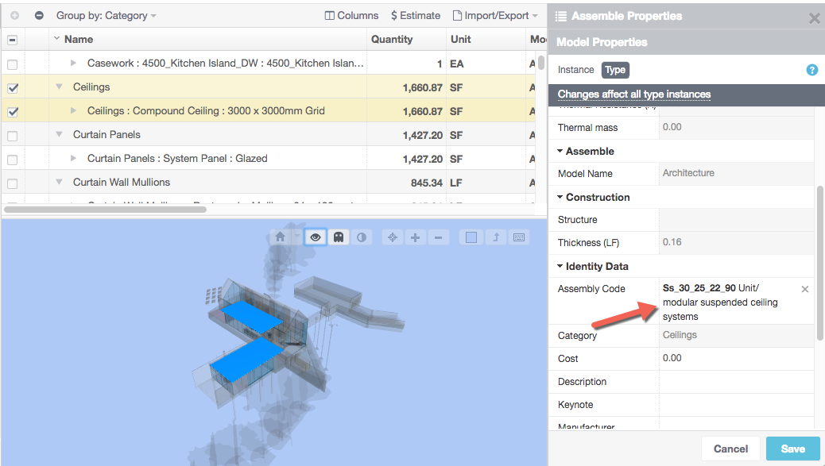Image resolution: width=825 pixels, height=466 pixels.
Task: Click the Cancel button
Action: pyautogui.click(x=730, y=449)
